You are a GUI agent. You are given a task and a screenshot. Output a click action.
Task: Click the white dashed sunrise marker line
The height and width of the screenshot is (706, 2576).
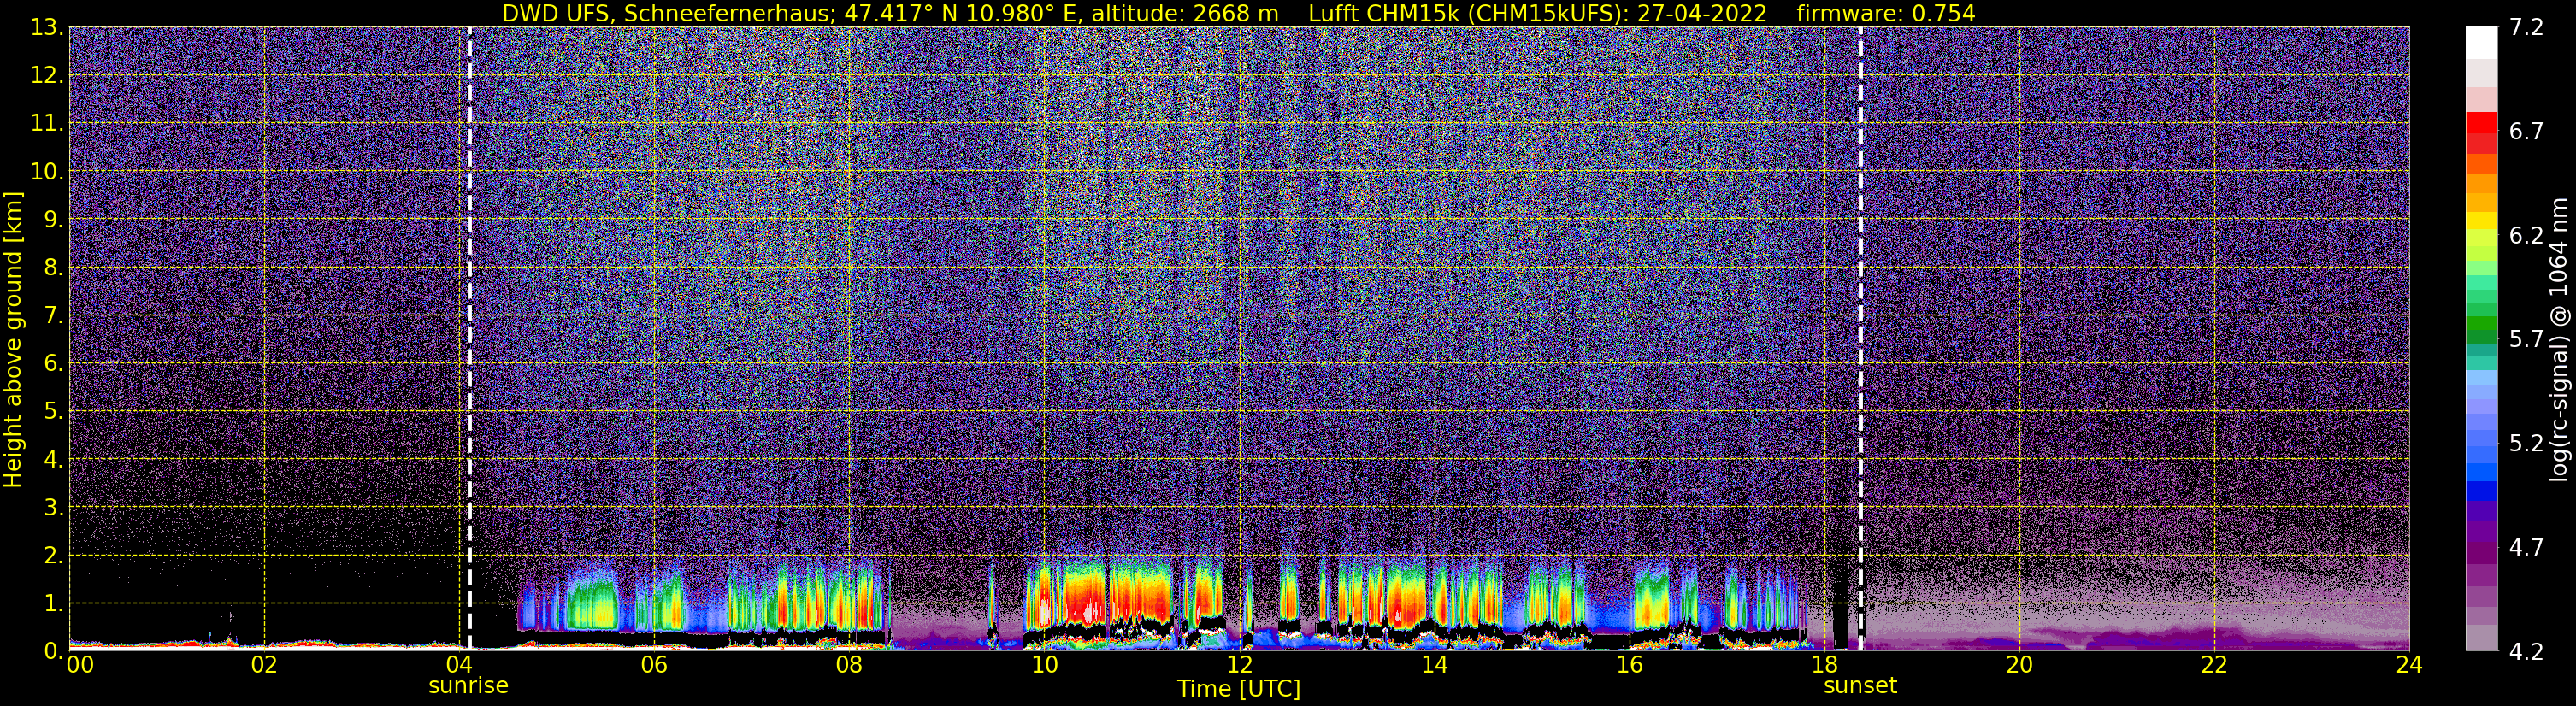coord(469,338)
